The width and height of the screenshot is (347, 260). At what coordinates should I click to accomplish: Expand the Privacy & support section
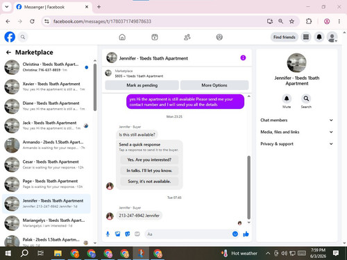[x=297, y=144]
